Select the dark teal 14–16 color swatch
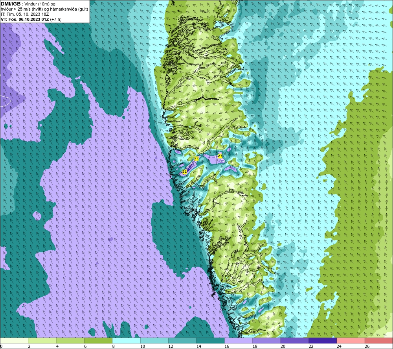 pos(211,340)
